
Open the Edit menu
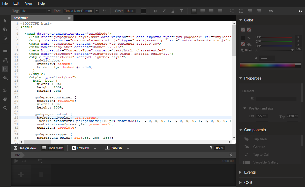[16, 3]
